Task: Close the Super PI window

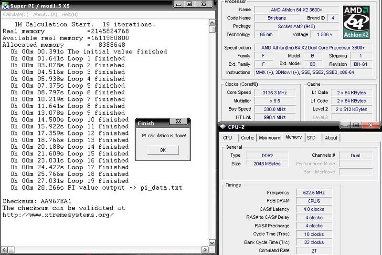Action: [x=205, y=4]
